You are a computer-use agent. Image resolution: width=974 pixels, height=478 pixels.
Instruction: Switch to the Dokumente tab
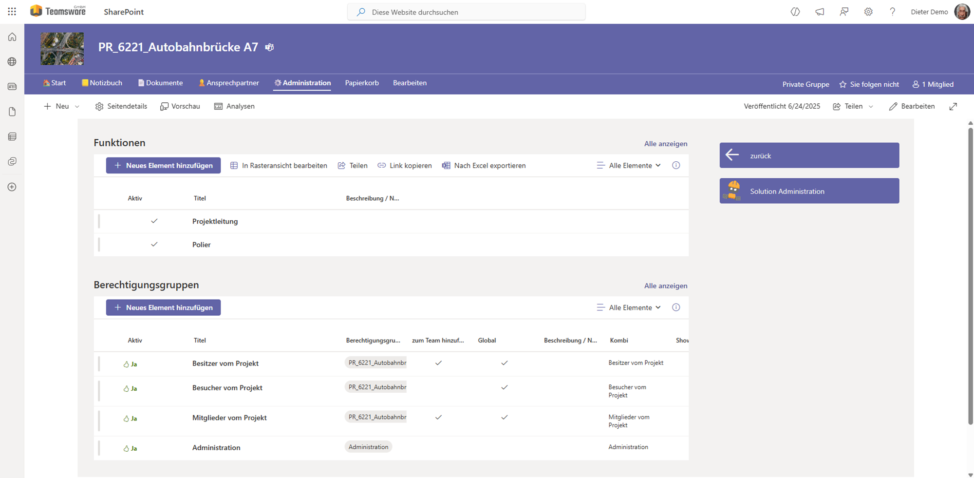160,83
